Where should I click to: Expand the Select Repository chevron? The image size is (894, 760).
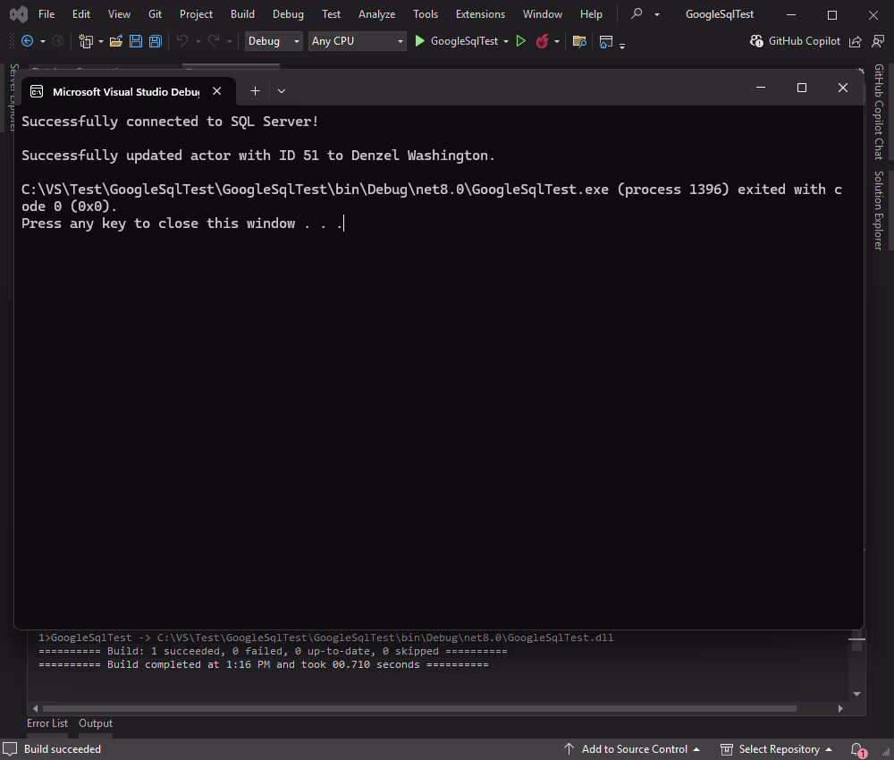(830, 749)
